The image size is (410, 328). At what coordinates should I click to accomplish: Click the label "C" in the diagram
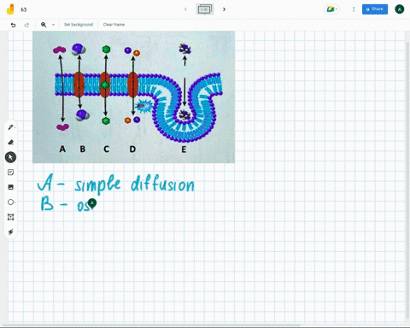coord(106,149)
